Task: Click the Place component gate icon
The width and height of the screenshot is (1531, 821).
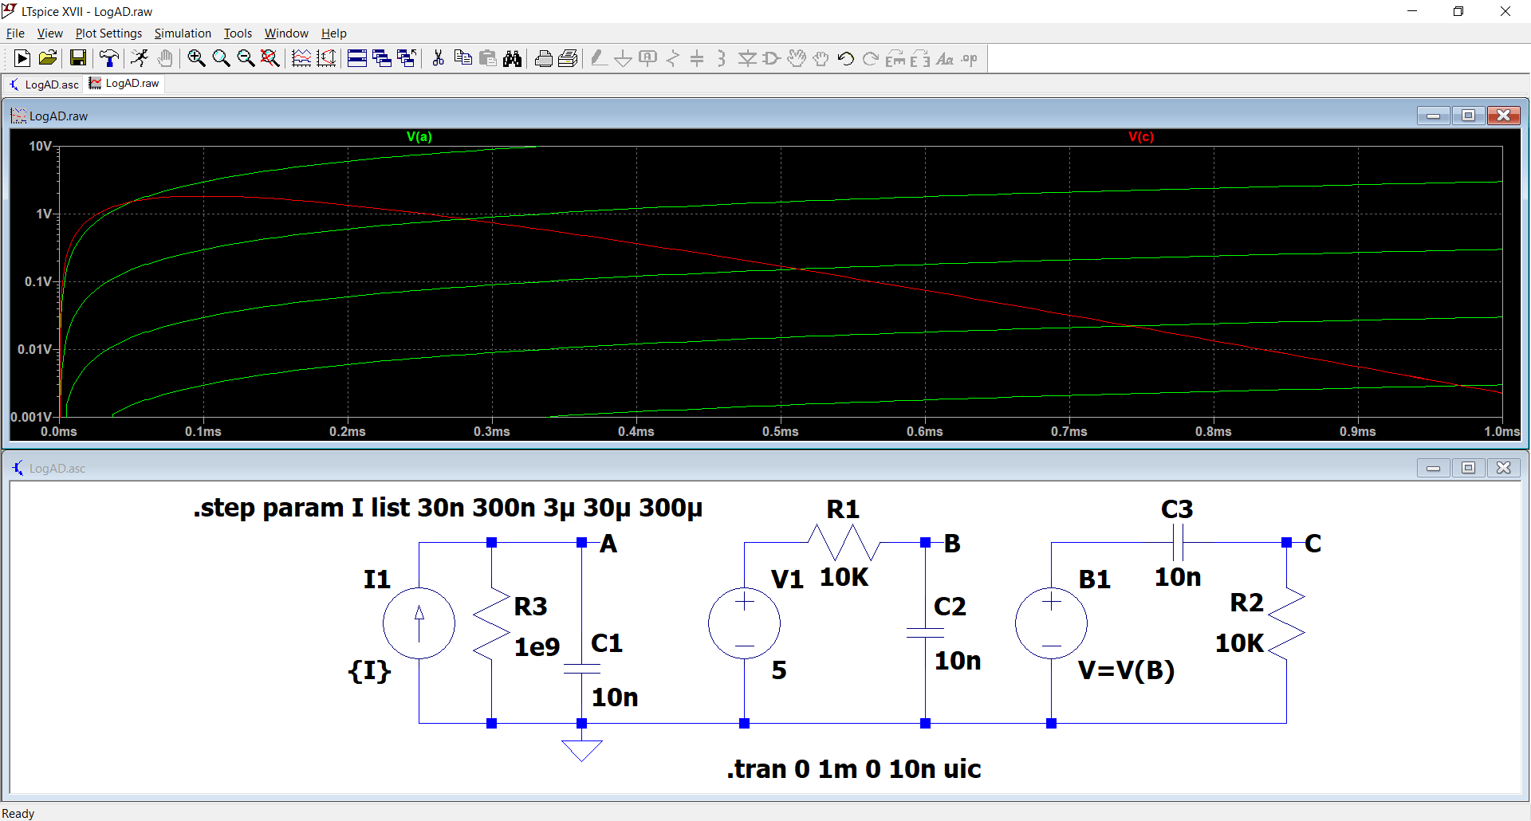Action: pos(772,58)
